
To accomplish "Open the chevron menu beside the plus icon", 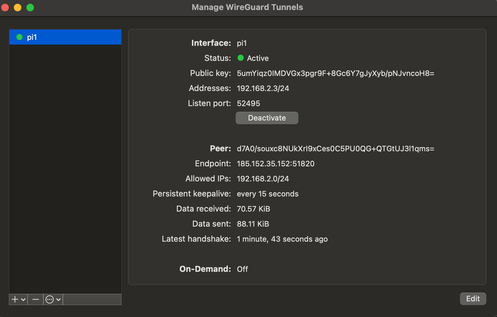I will tap(23, 300).
